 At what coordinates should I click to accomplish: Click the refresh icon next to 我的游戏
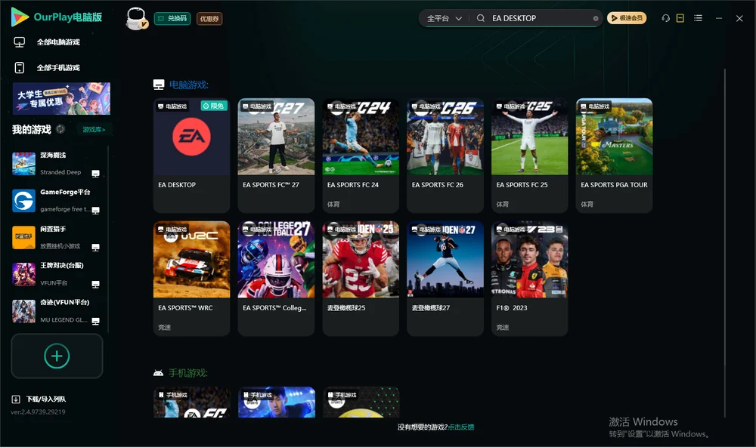60,129
